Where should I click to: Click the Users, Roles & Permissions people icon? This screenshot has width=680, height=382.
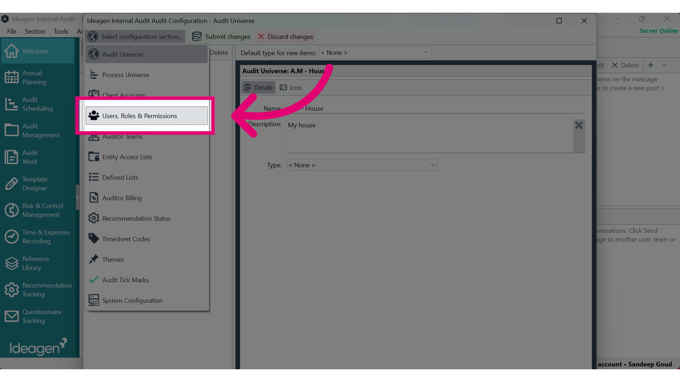(x=94, y=115)
